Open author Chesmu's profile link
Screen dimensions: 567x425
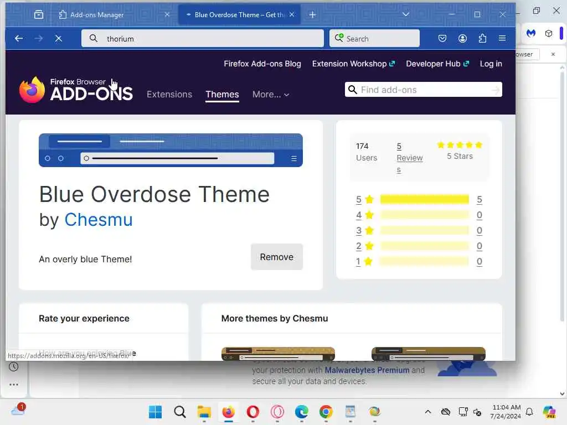99,219
